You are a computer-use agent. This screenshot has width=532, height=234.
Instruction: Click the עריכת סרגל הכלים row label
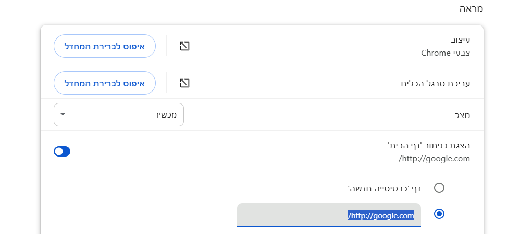(x=435, y=83)
